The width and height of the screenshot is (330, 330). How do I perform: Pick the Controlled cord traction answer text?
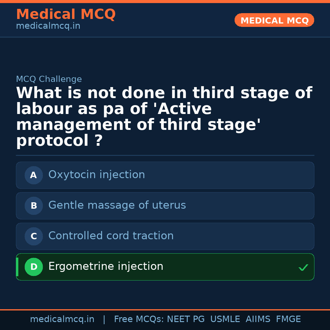(111, 236)
